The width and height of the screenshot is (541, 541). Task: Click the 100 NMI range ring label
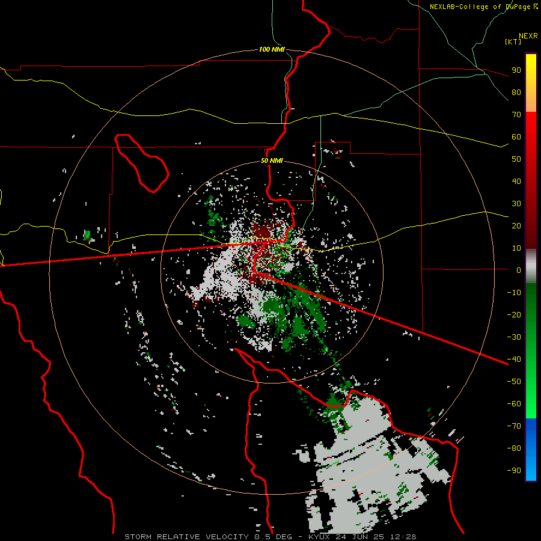(x=272, y=49)
